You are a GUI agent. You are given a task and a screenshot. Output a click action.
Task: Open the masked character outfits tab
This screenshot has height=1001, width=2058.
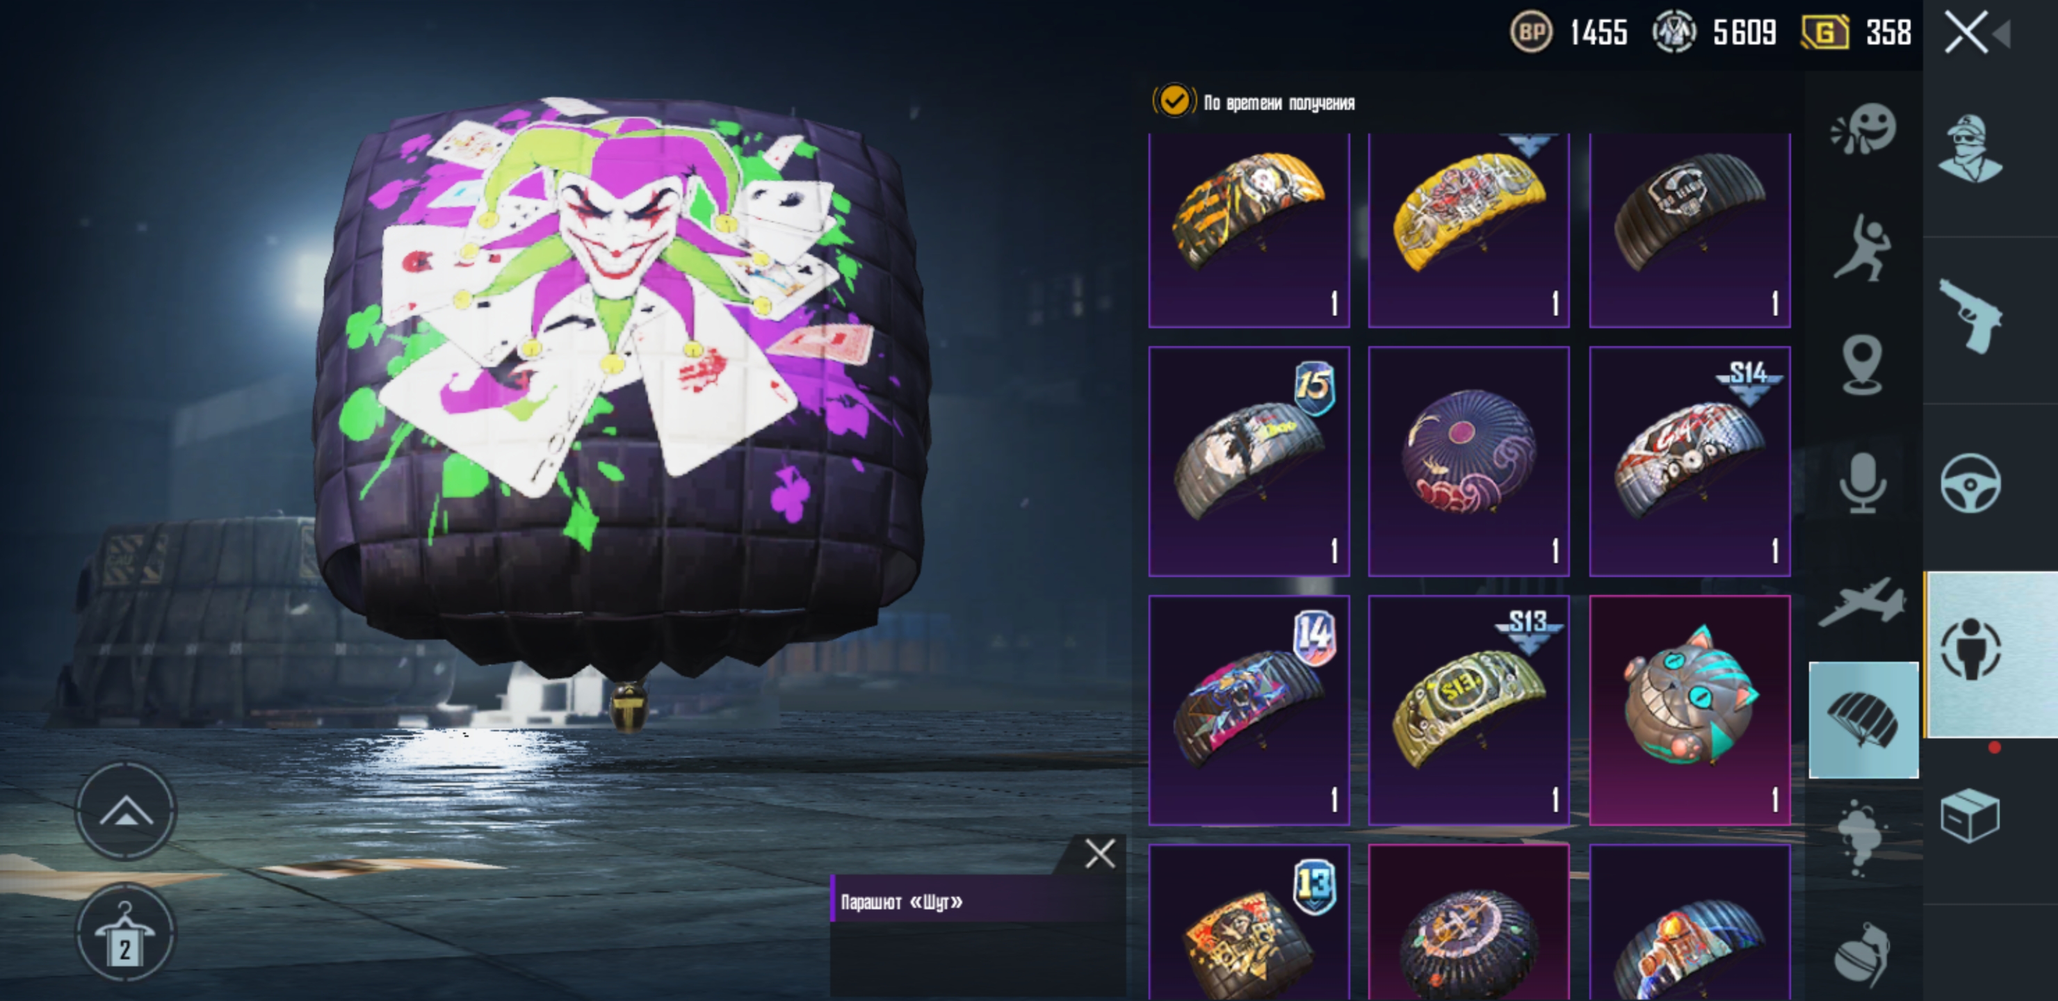(1971, 149)
